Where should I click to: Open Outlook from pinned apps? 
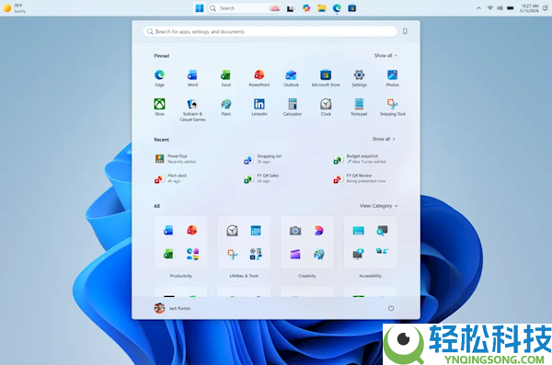[291, 78]
